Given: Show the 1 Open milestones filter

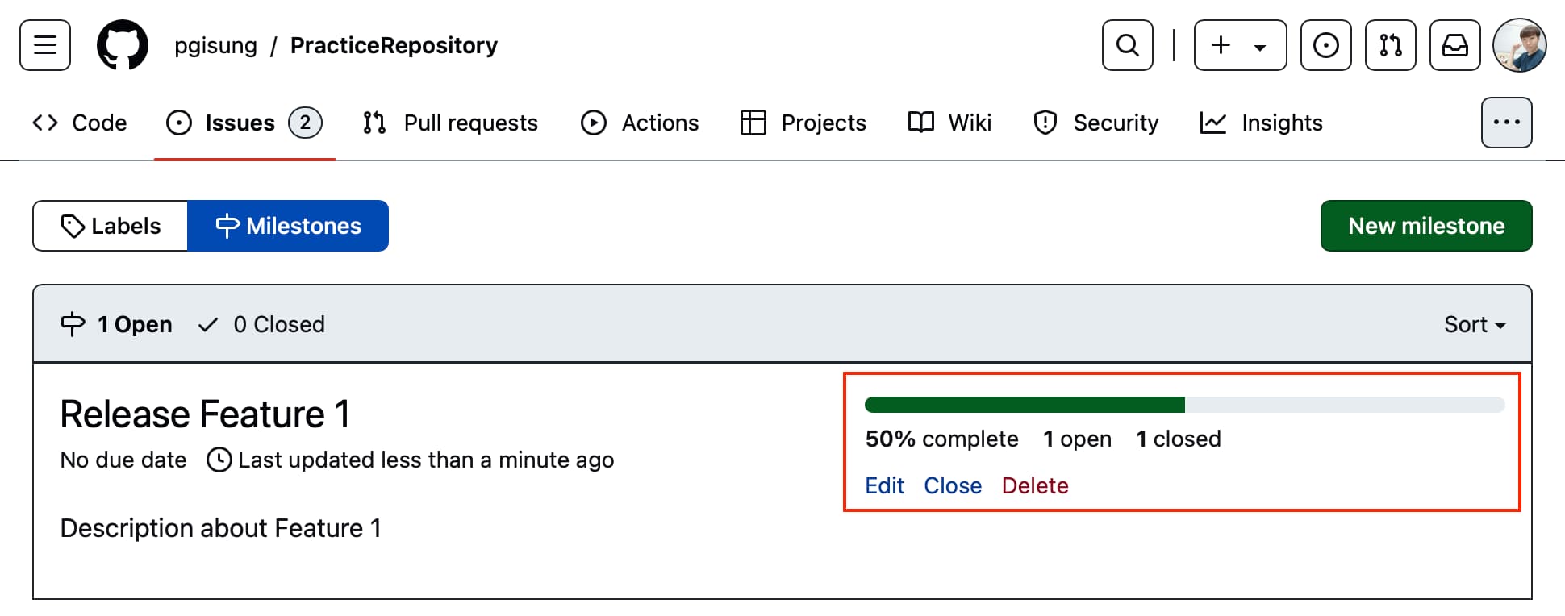Looking at the screenshot, I should click(117, 324).
